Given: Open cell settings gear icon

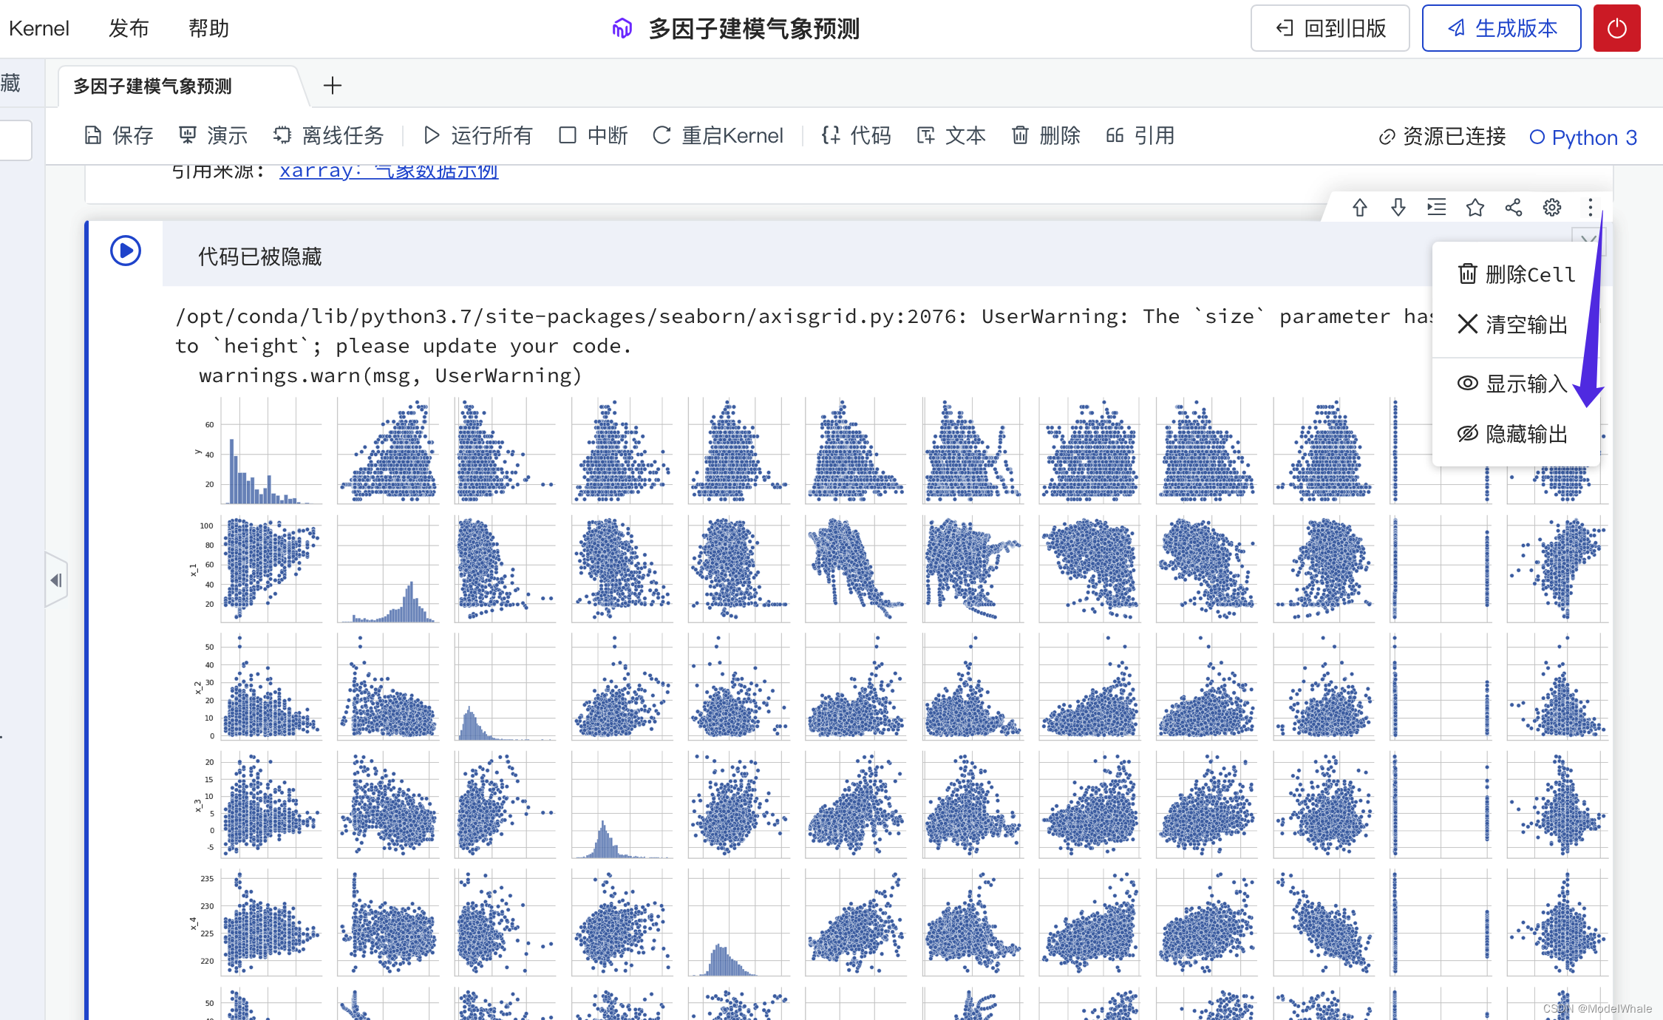Looking at the screenshot, I should 1551,208.
